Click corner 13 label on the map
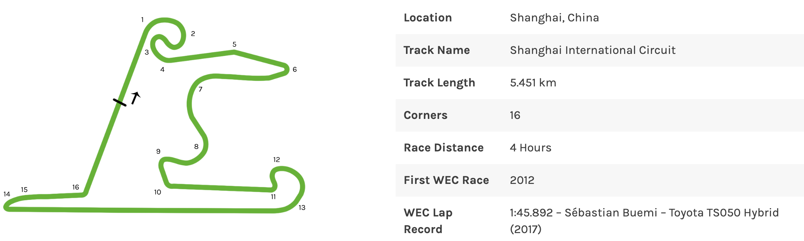 tap(302, 207)
